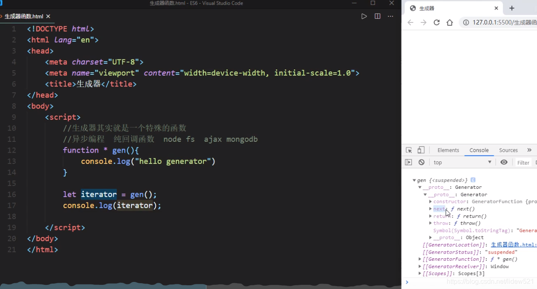Expand the next: f next() entry
This screenshot has width=537, height=289.
tap(430, 209)
